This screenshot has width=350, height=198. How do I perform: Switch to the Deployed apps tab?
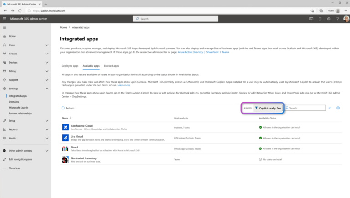[x=70, y=66]
